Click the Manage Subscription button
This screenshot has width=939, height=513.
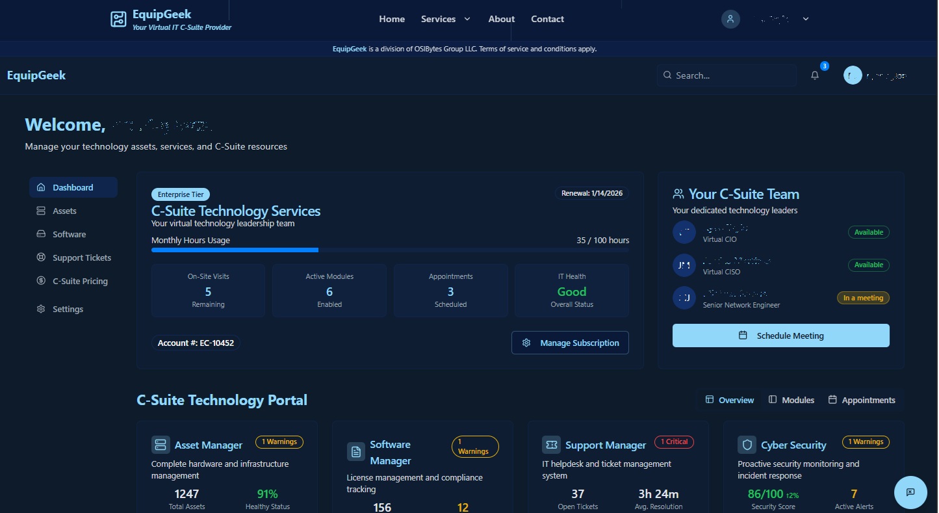570,343
